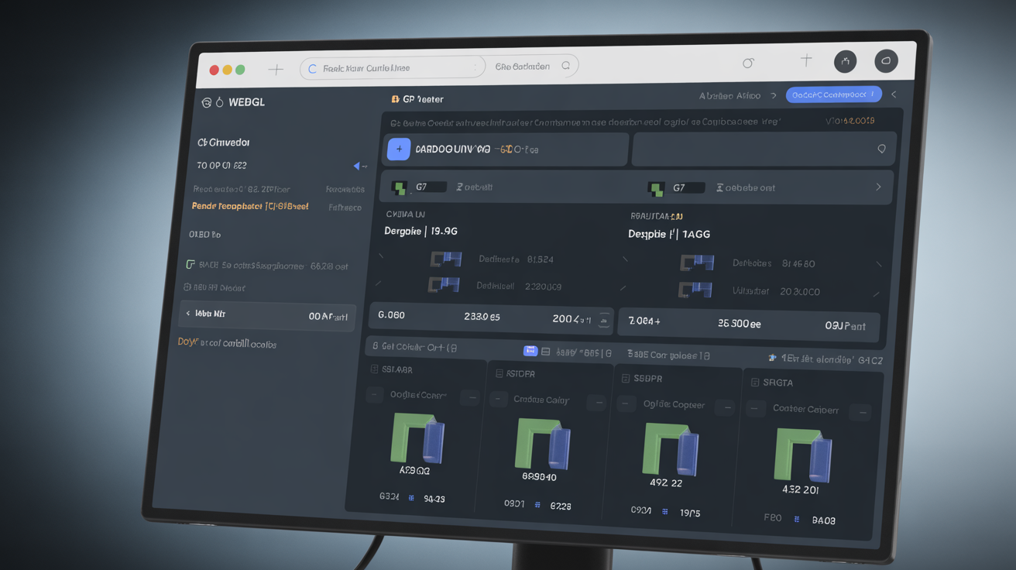Click the browser reload icon in address bar
Screen dimensions: 1016x570
click(312, 69)
